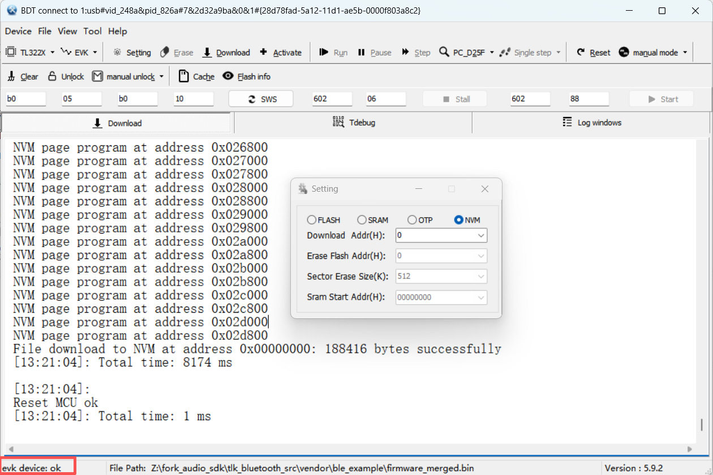
Task: Click the Reset toolbar icon
Action: click(581, 52)
